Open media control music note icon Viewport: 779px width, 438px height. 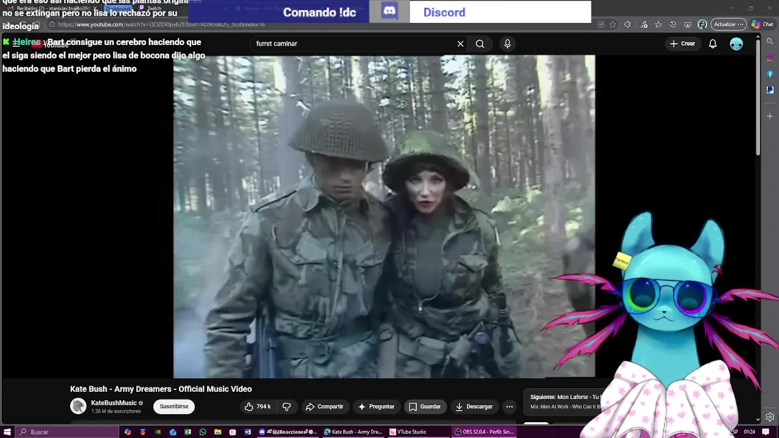644,24
